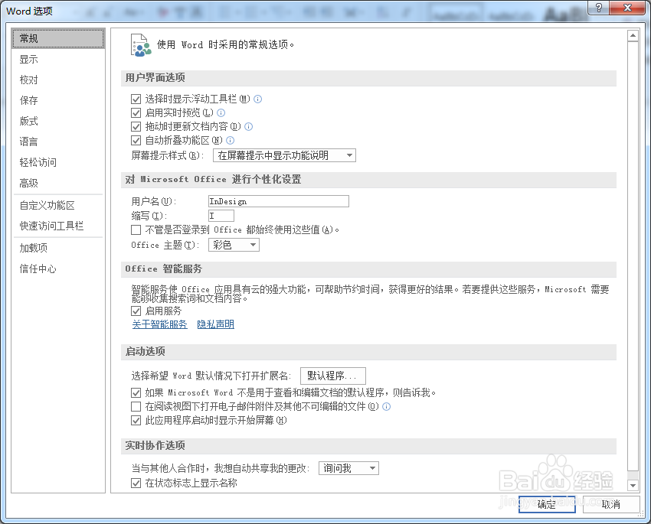This screenshot has height=524, width=651.
Task: Toggle 此应用程序启动时显示开始屏幕 checkbox
Action: click(136, 421)
